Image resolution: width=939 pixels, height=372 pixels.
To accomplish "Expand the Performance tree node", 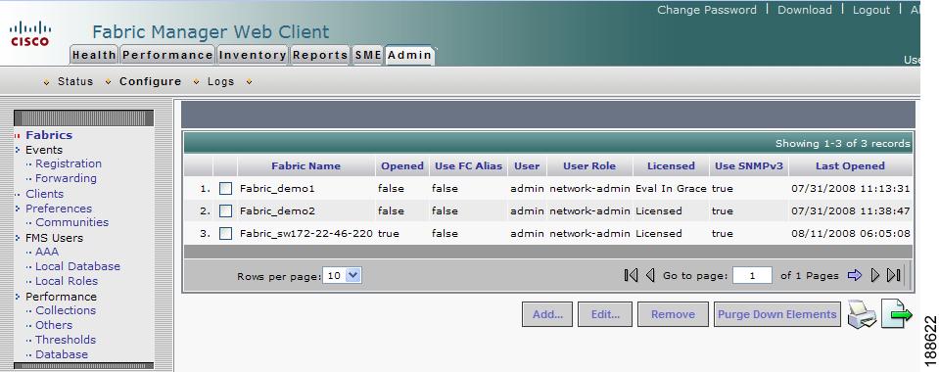I will click(18, 297).
